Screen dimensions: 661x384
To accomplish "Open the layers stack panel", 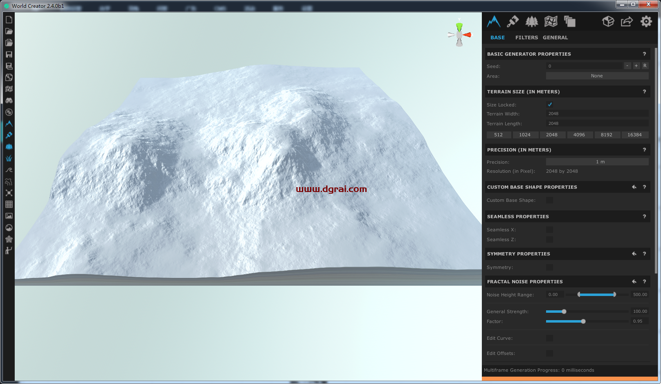I will (570, 22).
